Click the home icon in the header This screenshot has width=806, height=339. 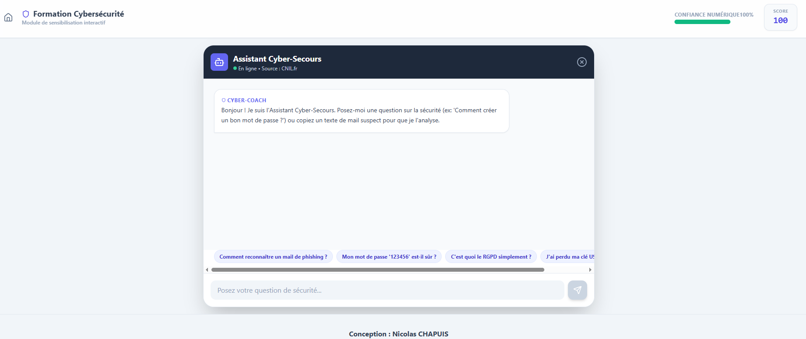(x=8, y=17)
